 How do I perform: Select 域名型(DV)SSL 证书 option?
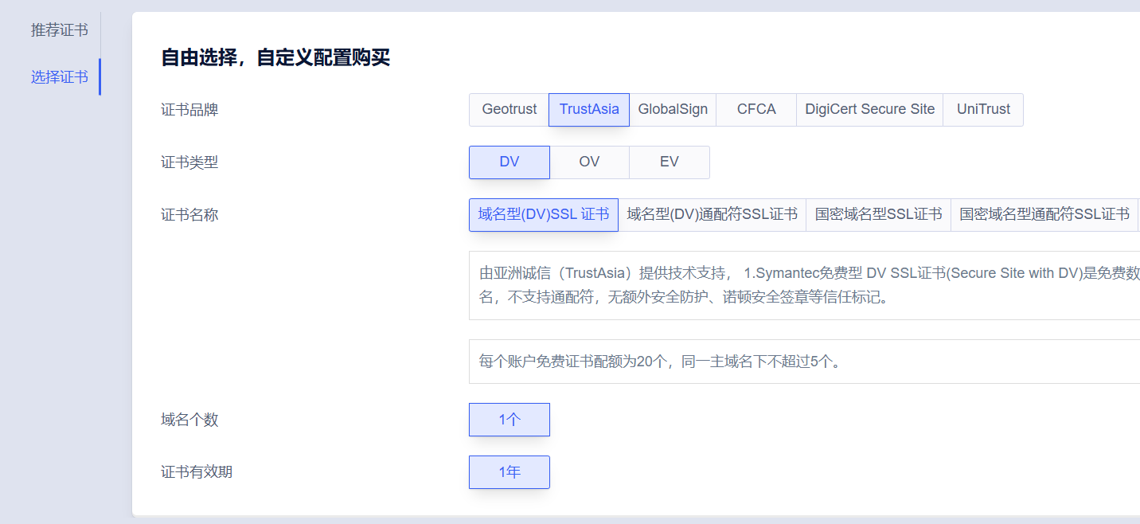click(544, 215)
